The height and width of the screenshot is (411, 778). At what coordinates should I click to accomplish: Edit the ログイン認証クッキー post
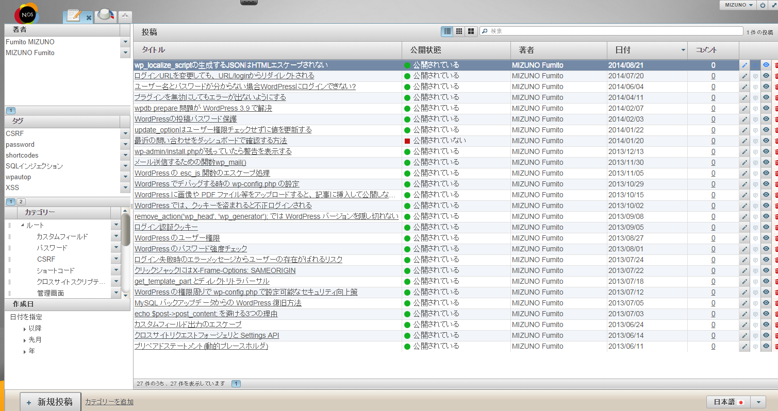pos(744,228)
